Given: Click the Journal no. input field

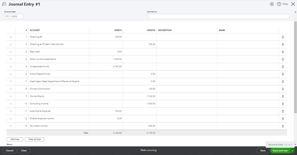Looking at the screenshot, I should pos(218,17).
